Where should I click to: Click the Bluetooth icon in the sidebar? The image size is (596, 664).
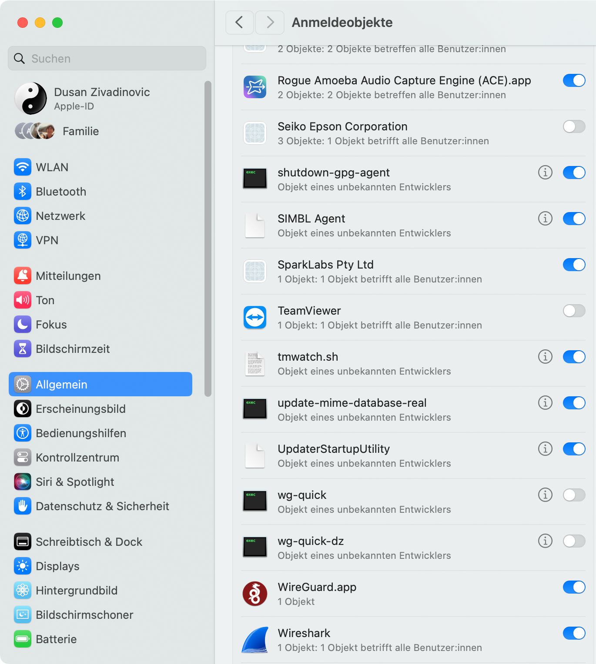pos(23,191)
